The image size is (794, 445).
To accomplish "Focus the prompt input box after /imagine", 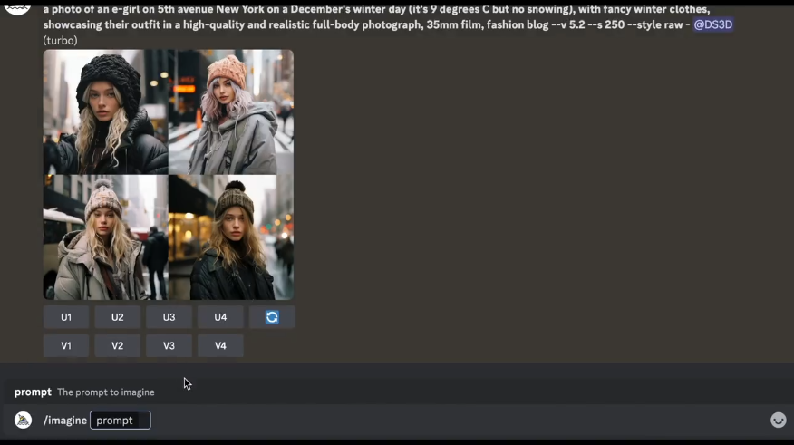I will pos(120,421).
